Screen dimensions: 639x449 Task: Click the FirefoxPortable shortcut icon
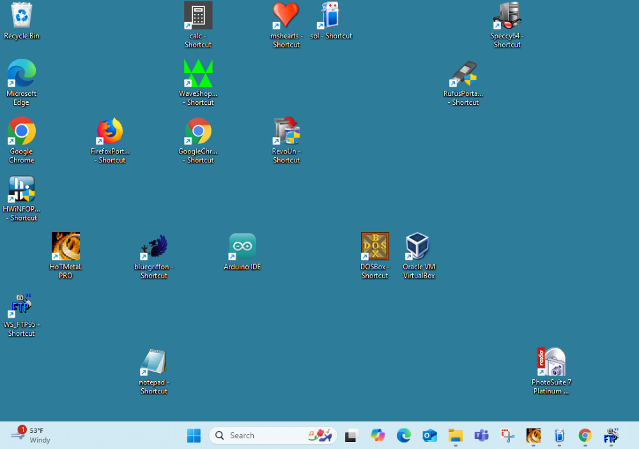[110, 132]
